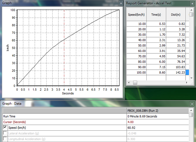The image size is (196, 142).
Task: Select the 54.63 distance cell
Action: point(176,56)
